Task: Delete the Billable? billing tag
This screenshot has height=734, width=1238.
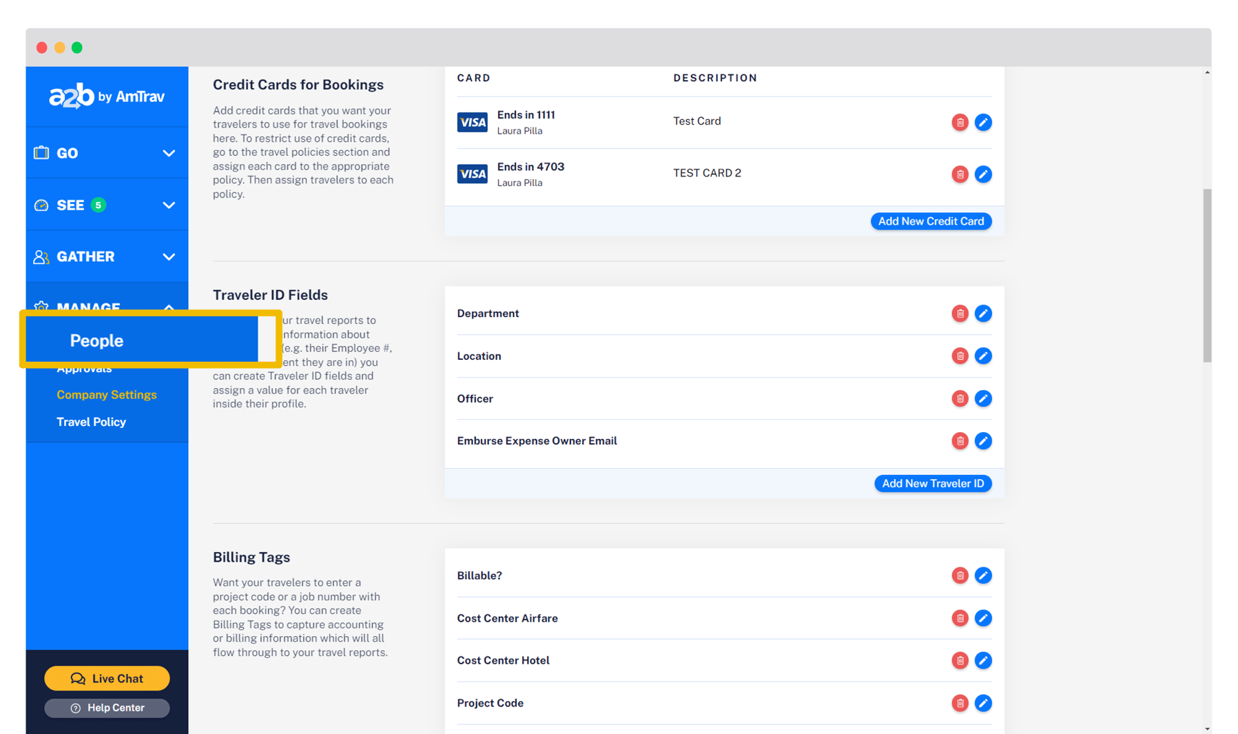Action: [x=960, y=575]
